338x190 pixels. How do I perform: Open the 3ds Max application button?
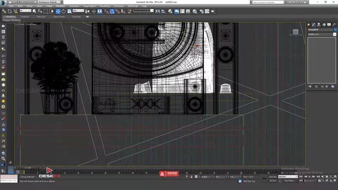tap(3, 3)
